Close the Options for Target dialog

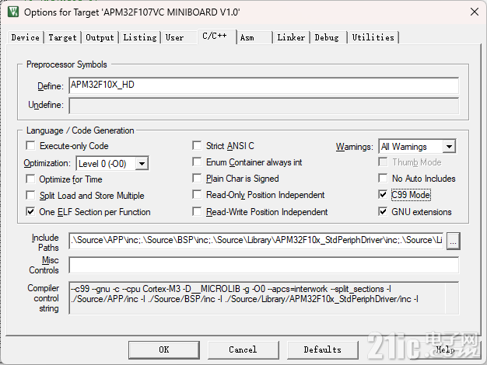pyautogui.click(x=475, y=12)
